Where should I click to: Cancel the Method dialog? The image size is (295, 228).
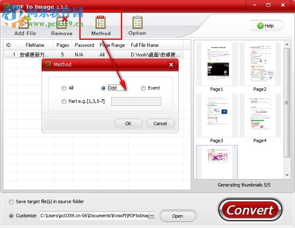(160, 124)
